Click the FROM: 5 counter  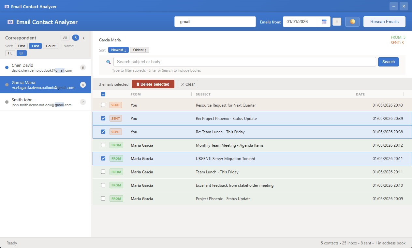398,37
